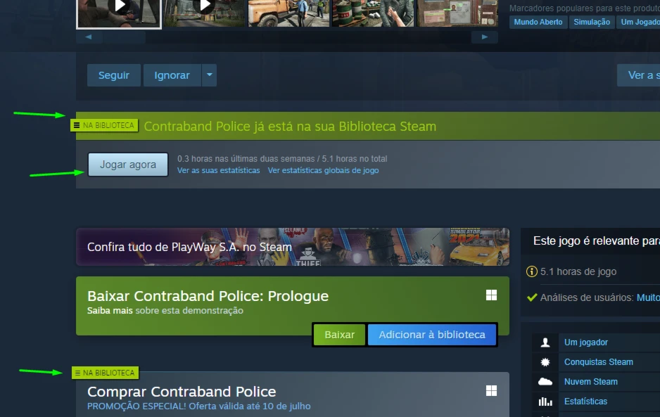Click green checkmark by Análises de usuários
660x417 pixels.
[x=532, y=297]
